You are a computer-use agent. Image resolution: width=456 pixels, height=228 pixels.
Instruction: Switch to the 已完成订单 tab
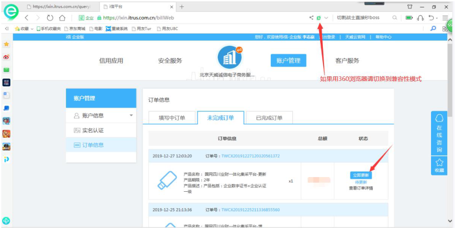269,118
